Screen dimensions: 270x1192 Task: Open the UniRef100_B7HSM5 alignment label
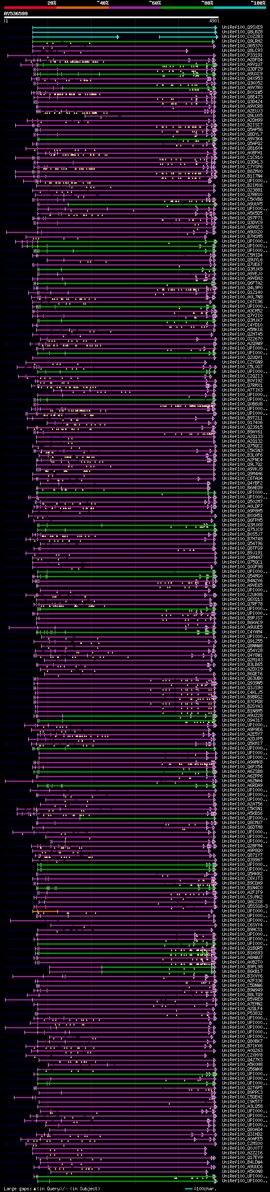(242, 236)
